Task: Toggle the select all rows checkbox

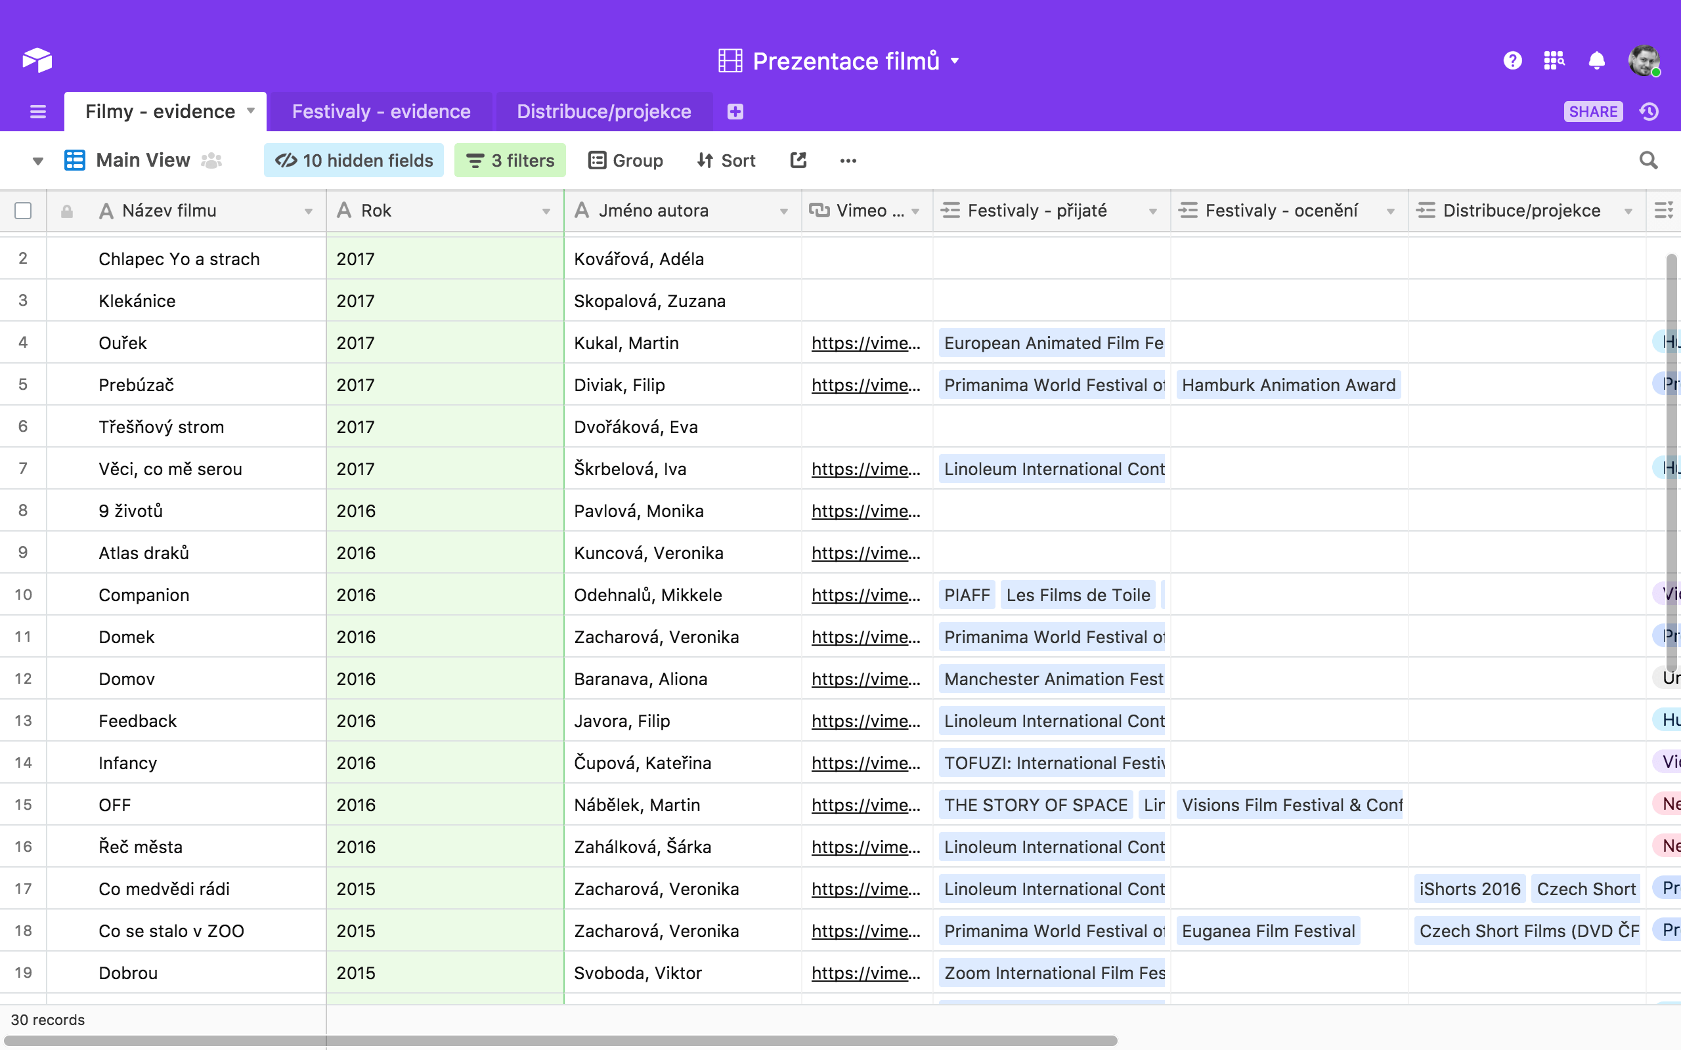Action: click(23, 211)
